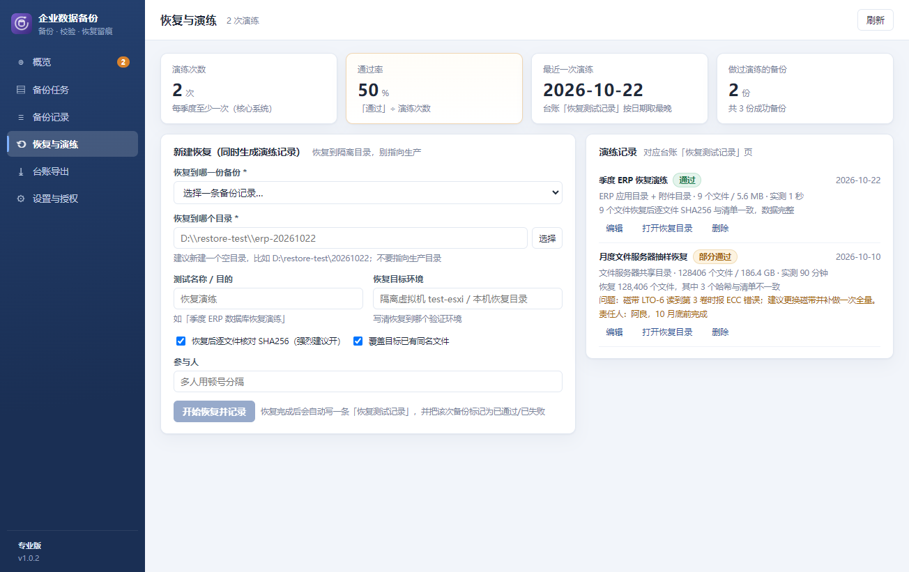This screenshot has width=909, height=572.
Task: Edit the 月度文件服务器抽样恢复 record
Action: click(x=614, y=332)
